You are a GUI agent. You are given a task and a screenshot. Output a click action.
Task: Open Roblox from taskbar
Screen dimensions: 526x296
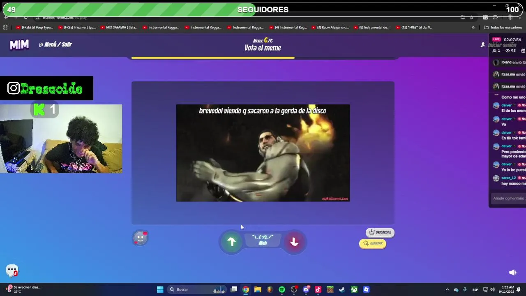coord(366,289)
